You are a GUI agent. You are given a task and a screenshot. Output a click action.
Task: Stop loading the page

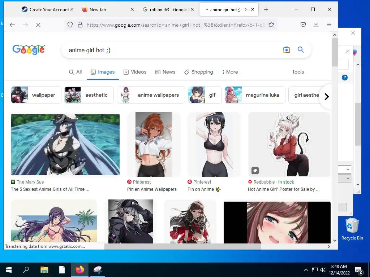(x=38, y=25)
